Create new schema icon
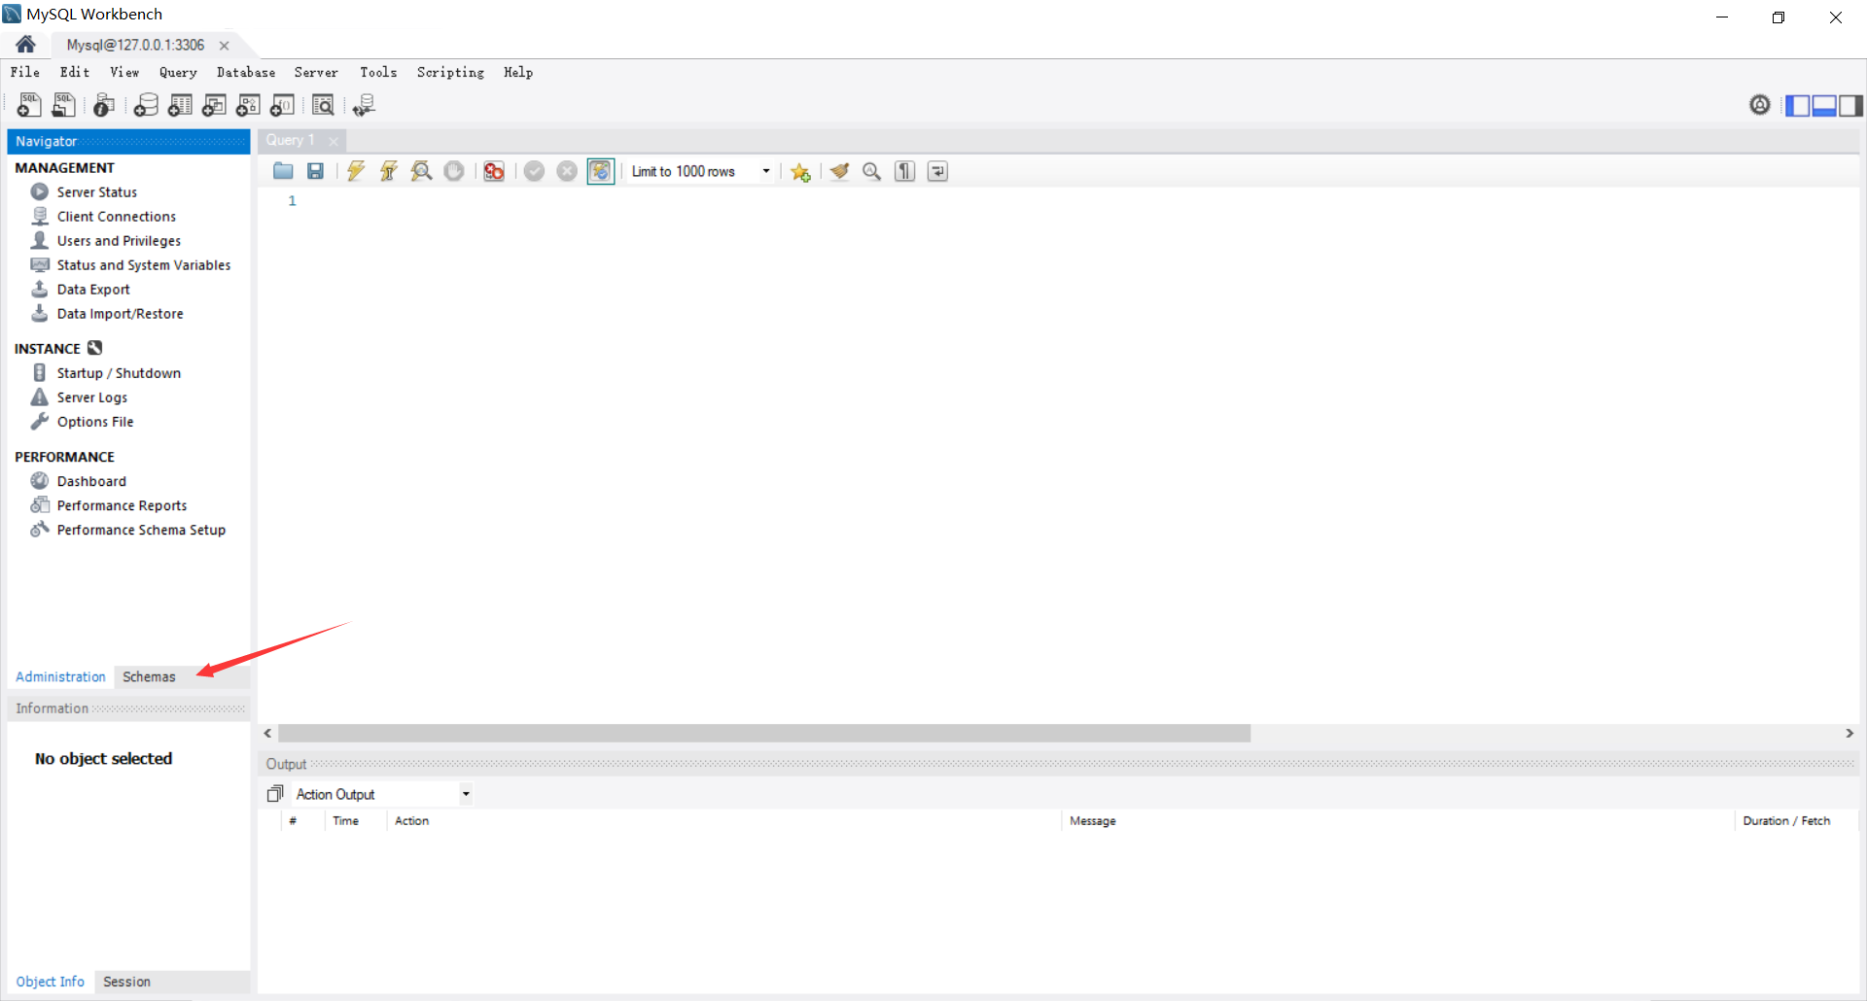Image resolution: width=1867 pixels, height=1001 pixels. [x=146, y=105]
